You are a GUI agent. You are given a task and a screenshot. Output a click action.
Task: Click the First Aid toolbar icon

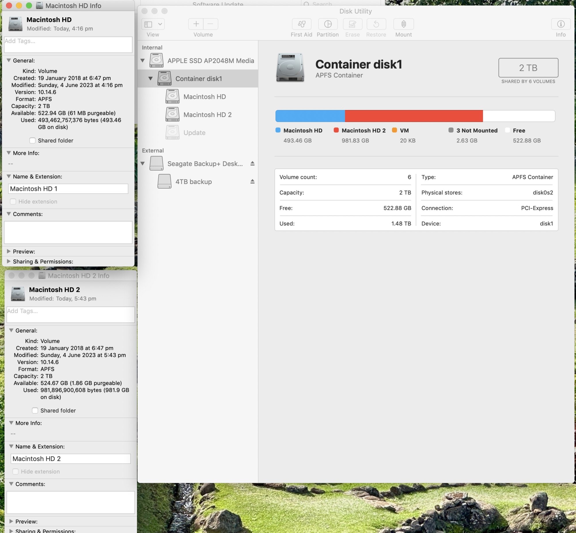pos(302,24)
